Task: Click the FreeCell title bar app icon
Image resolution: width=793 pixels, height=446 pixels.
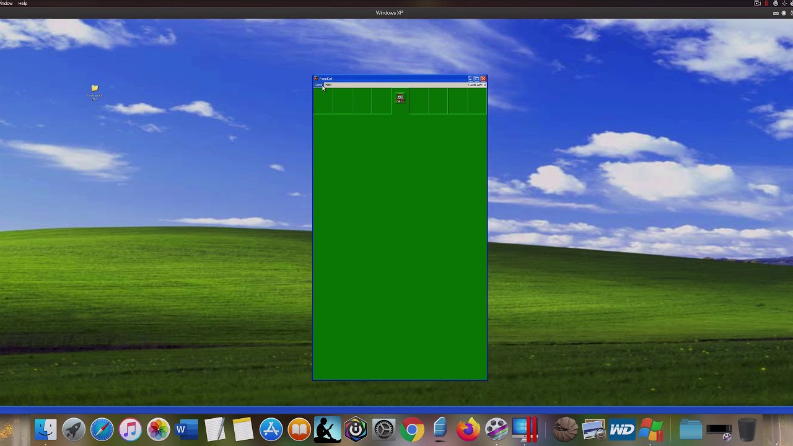Action: (316, 79)
